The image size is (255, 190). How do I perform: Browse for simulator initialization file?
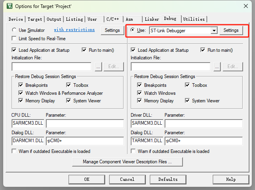(98, 67)
